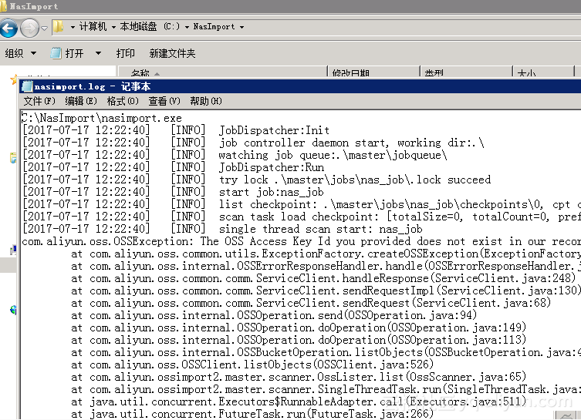Click the NasImport window title folder icon
The height and width of the screenshot is (420, 581).
point(3,6)
